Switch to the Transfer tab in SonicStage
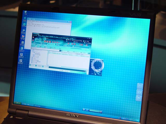 [x=58, y=45]
